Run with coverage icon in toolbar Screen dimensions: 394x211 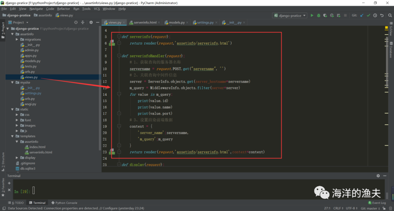(x=325, y=16)
